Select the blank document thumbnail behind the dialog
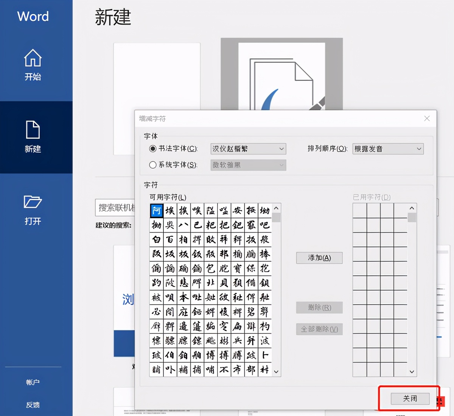This screenshot has width=454, height=416. click(x=157, y=99)
